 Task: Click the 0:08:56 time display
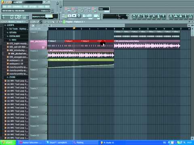tap(16, 17)
